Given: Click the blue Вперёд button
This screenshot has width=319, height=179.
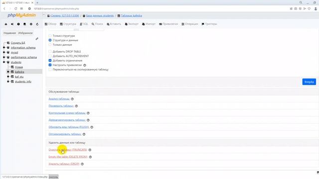Looking at the screenshot, I should [x=309, y=82].
